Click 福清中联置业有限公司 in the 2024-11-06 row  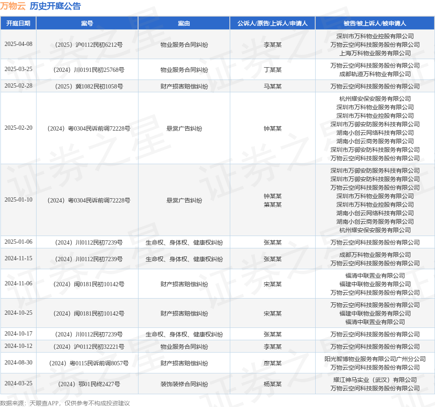pos(375,276)
